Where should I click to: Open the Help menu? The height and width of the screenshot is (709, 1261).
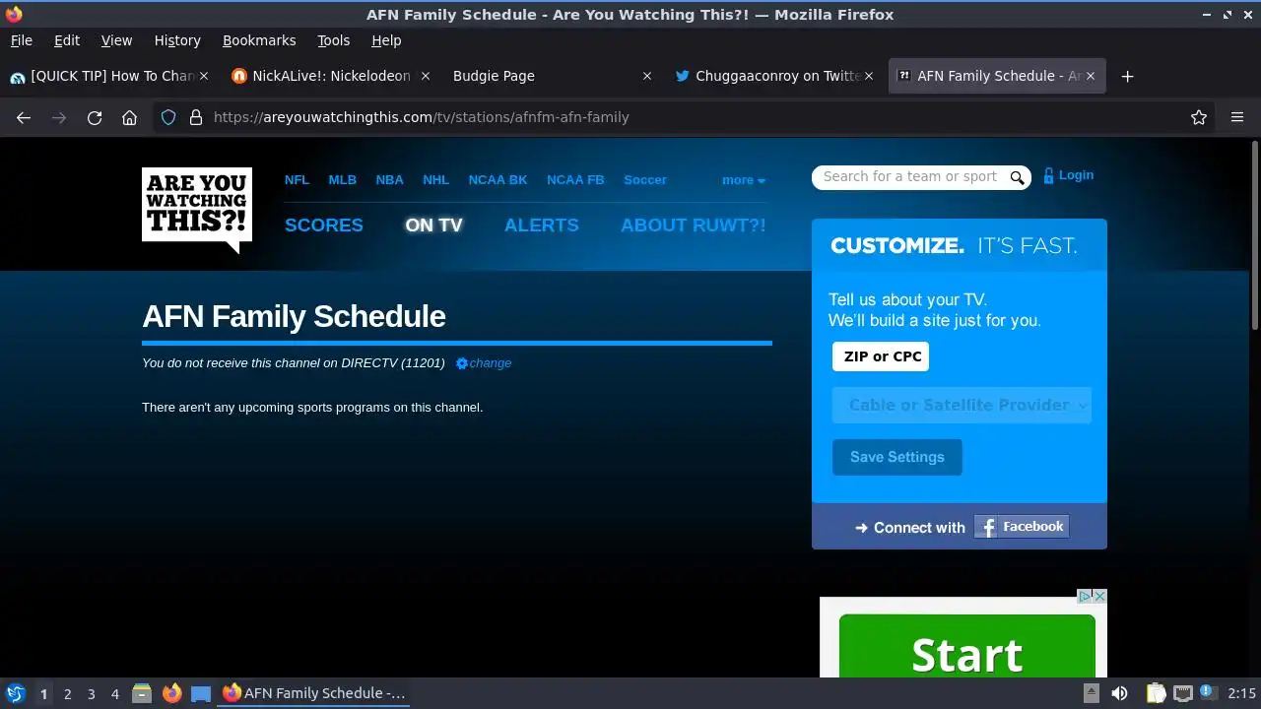(x=386, y=40)
